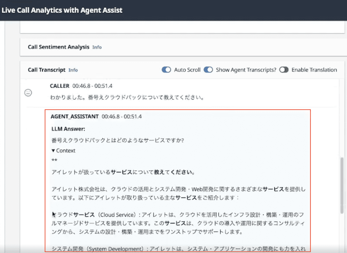Disable Show Agent Transcripts

tap(209, 70)
